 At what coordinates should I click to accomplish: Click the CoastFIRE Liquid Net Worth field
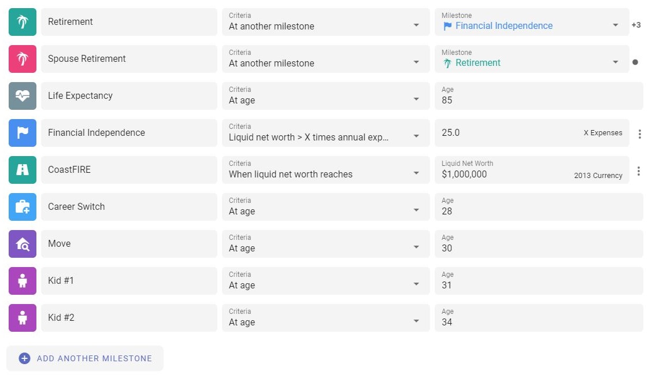point(503,173)
